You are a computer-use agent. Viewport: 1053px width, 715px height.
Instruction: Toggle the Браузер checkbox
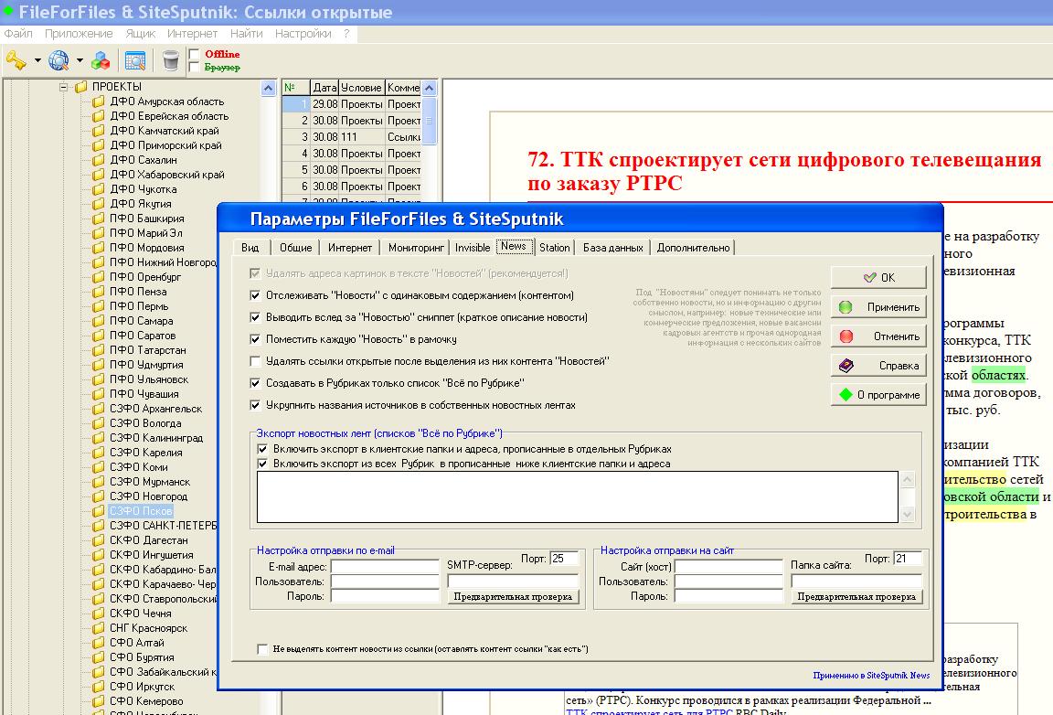(x=195, y=67)
